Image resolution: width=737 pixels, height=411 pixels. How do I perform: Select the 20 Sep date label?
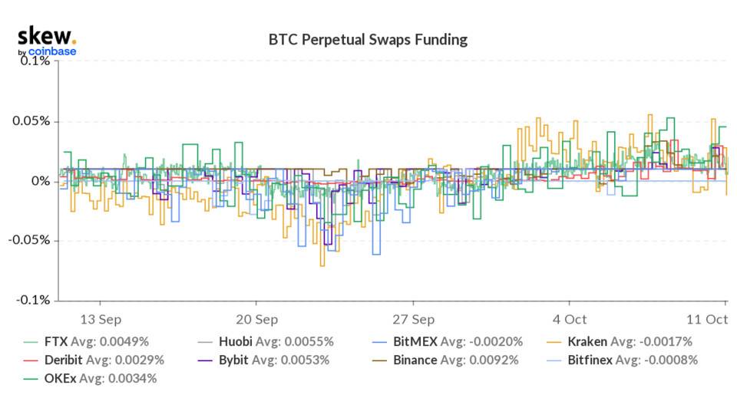256,318
